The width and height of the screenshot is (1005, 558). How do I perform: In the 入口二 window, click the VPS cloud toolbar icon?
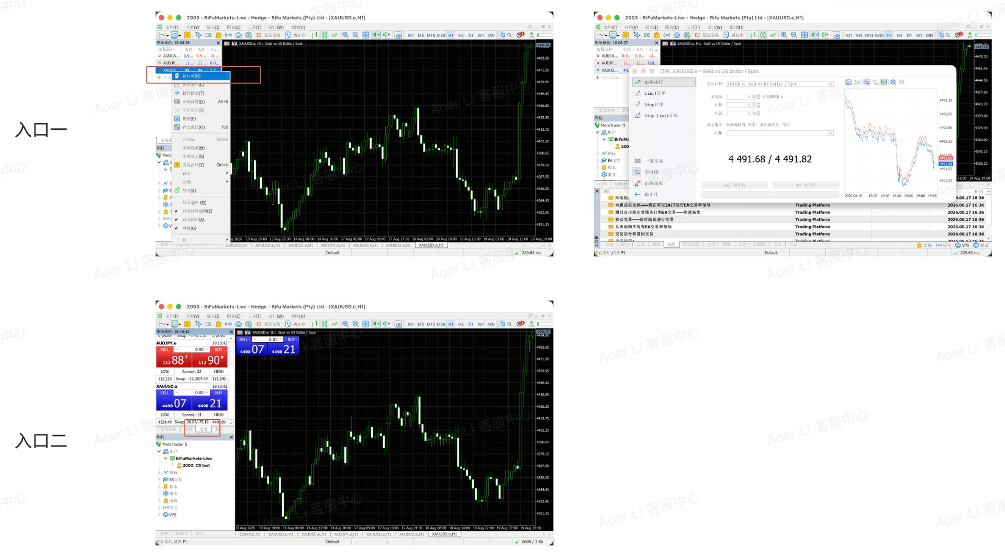pyautogui.click(x=238, y=324)
